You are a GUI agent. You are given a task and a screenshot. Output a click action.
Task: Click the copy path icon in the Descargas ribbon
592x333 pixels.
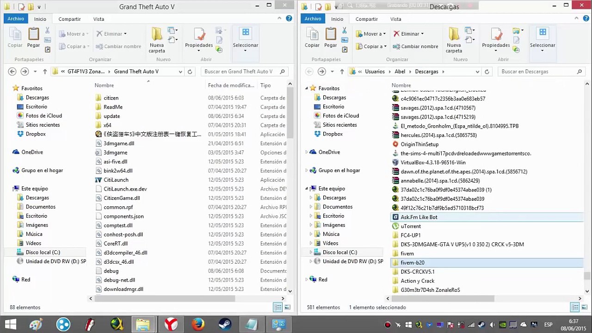(x=345, y=39)
